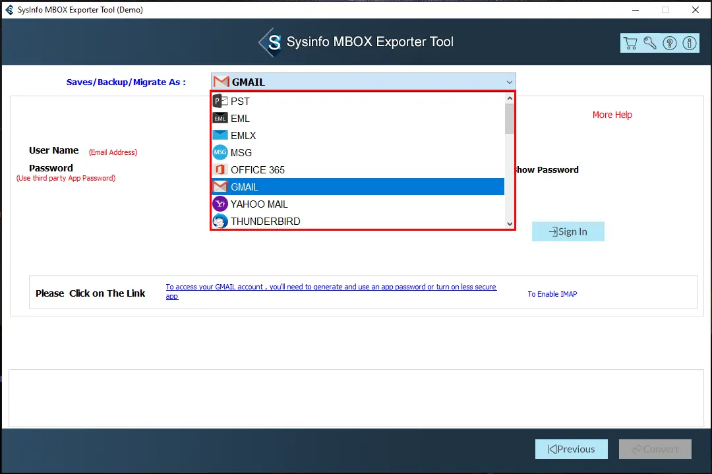Image resolution: width=712 pixels, height=474 pixels.
Task: Click the Convert button
Action: coord(655,449)
